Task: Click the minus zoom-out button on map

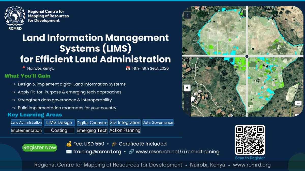Action: [298, 103]
